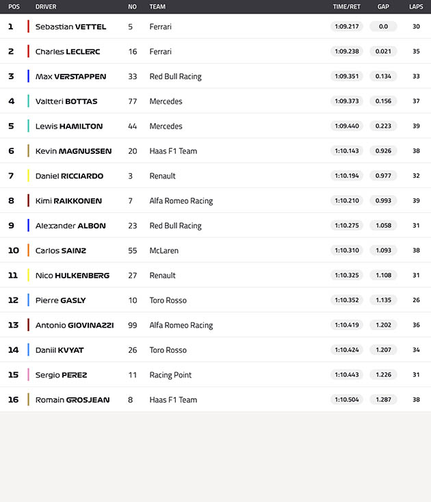Click the LAPS column header
The width and height of the screenshot is (431, 502).
416,7
